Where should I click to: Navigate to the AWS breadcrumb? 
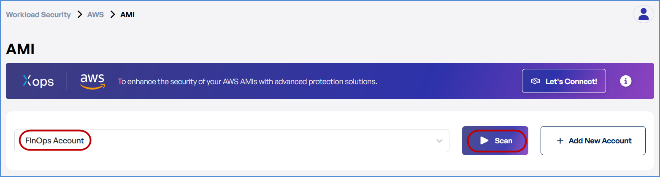point(95,15)
